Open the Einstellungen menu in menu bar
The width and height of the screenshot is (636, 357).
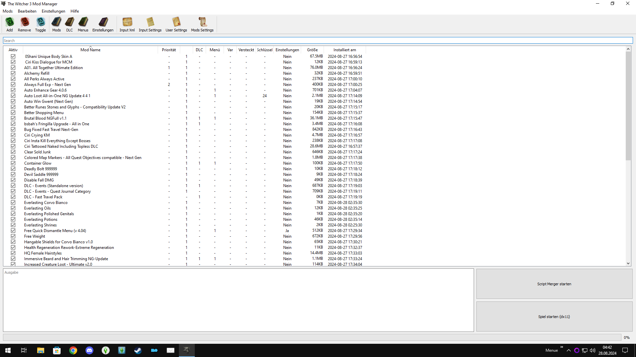[53, 11]
